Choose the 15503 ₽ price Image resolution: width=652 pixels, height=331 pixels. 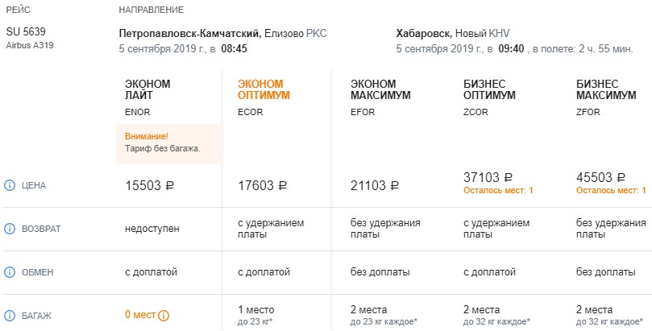click(150, 185)
